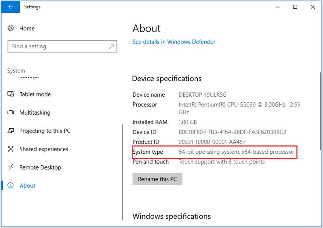Screen dimensions: 323x228
Task: Maximize the Settings window
Action: (295, 7)
